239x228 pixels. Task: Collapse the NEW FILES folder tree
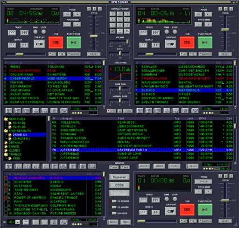(x=6, y=119)
